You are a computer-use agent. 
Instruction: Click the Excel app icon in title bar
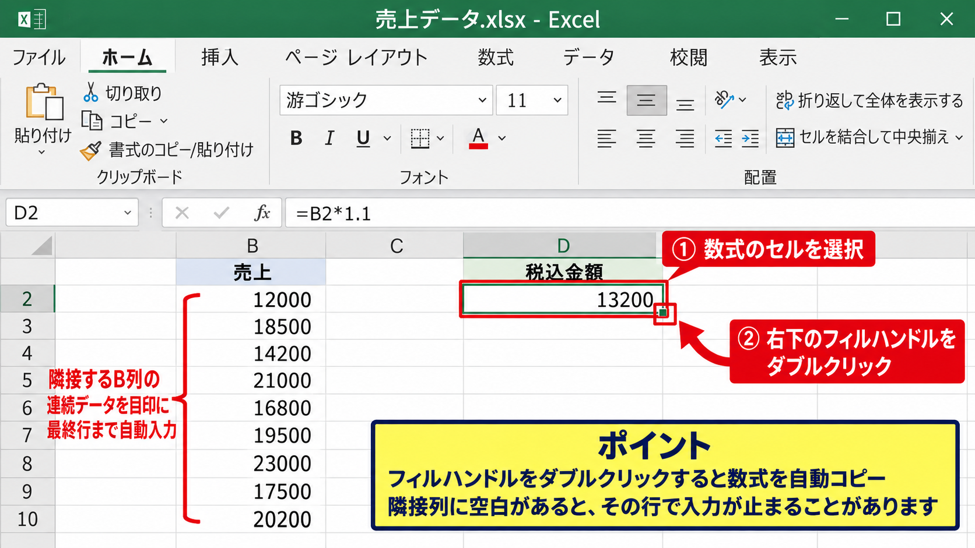tap(31, 19)
